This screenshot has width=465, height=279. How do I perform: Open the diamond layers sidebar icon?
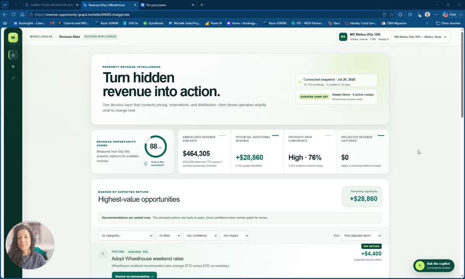point(13,67)
